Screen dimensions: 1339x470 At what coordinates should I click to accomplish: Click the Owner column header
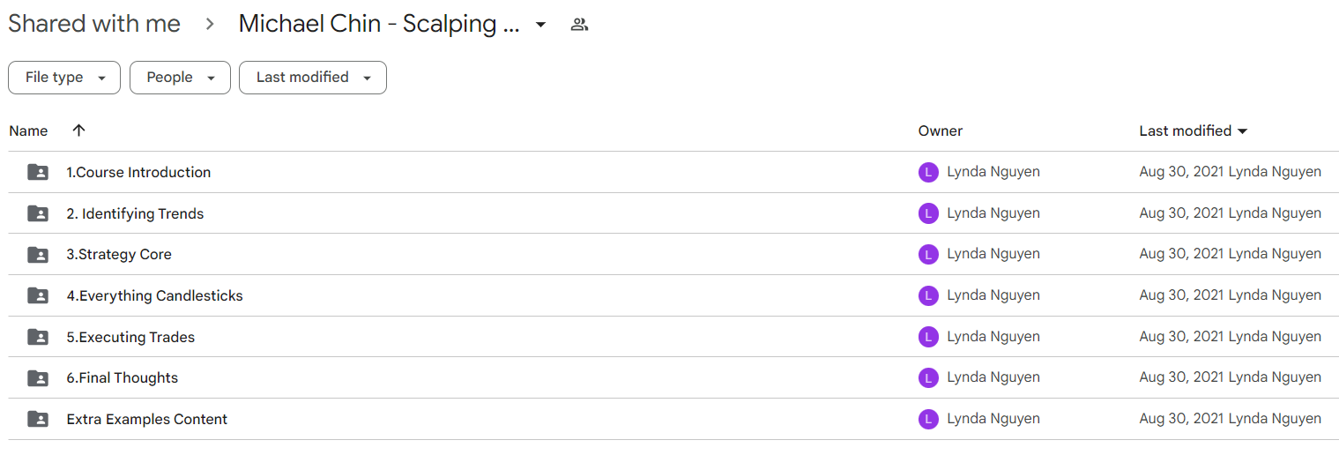pos(941,131)
